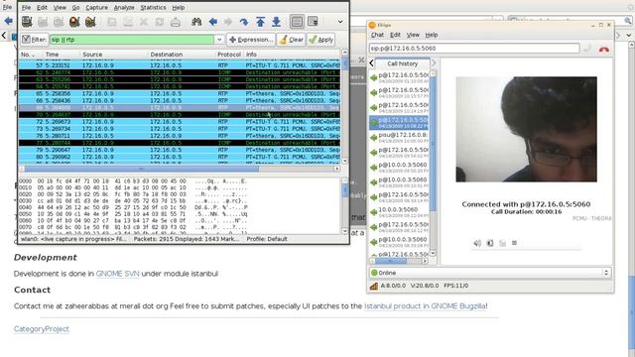Open the GNOME SVN link
Viewport: 635px width, 357px height.
pyautogui.click(x=117, y=274)
